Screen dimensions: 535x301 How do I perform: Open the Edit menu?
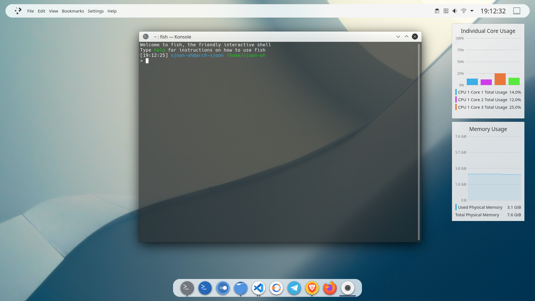tap(42, 11)
